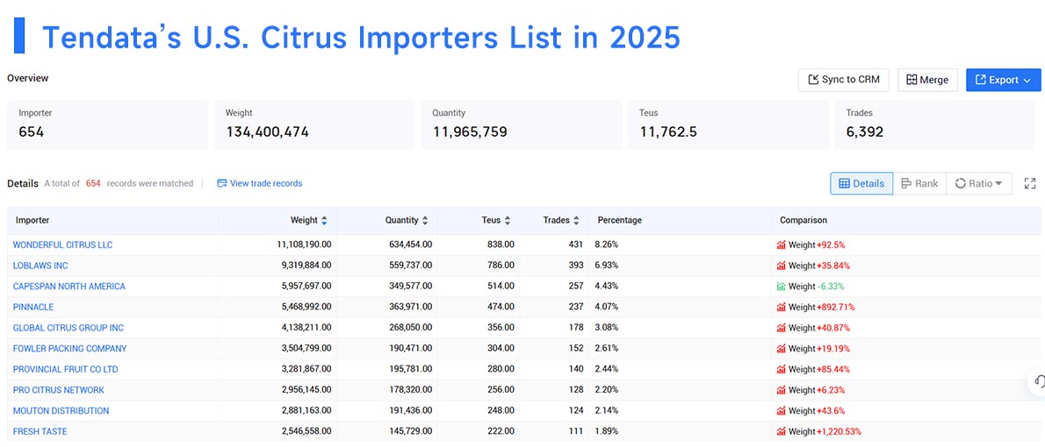Click quantity value 559,737.00

tap(411, 266)
